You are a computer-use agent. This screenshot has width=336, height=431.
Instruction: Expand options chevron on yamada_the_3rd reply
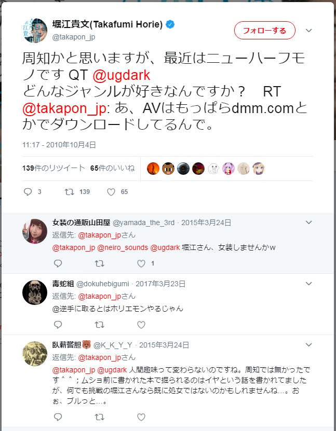(x=309, y=223)
